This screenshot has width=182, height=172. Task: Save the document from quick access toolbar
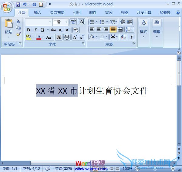point(18,5)
